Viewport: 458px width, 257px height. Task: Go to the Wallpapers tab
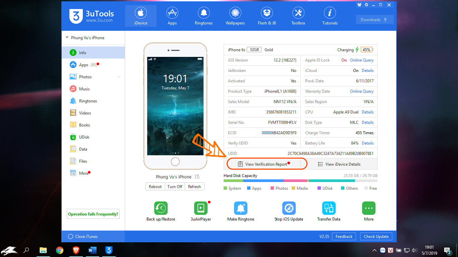[235, 16]
